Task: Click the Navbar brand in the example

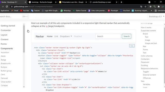Action: point(40,36)
